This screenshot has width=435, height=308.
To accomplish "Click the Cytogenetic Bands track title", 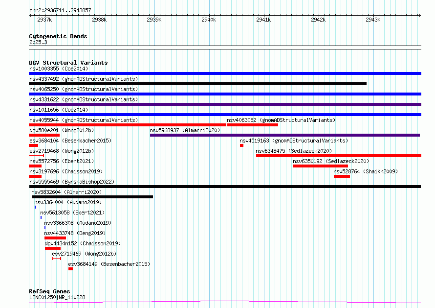I will [x=58, y=36].
